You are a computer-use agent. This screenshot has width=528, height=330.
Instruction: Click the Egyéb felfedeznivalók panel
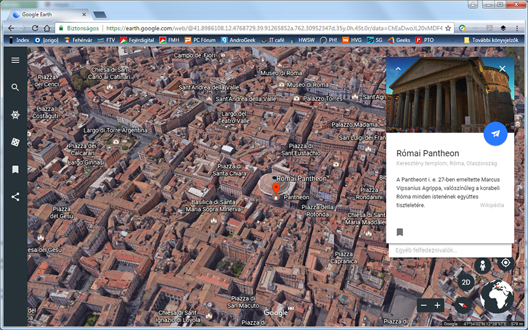[x=450, y=250]
